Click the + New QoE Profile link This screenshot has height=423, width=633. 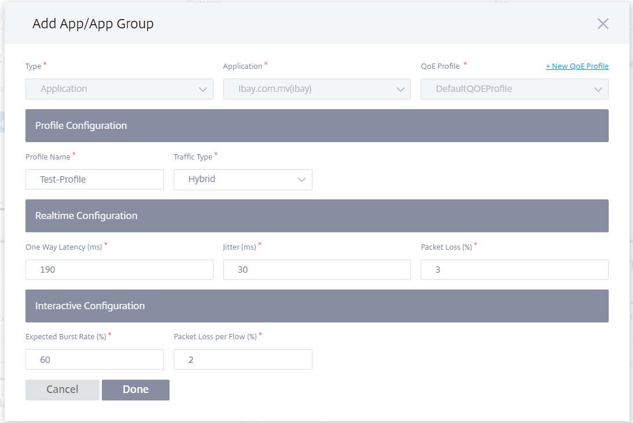[577, 66]
